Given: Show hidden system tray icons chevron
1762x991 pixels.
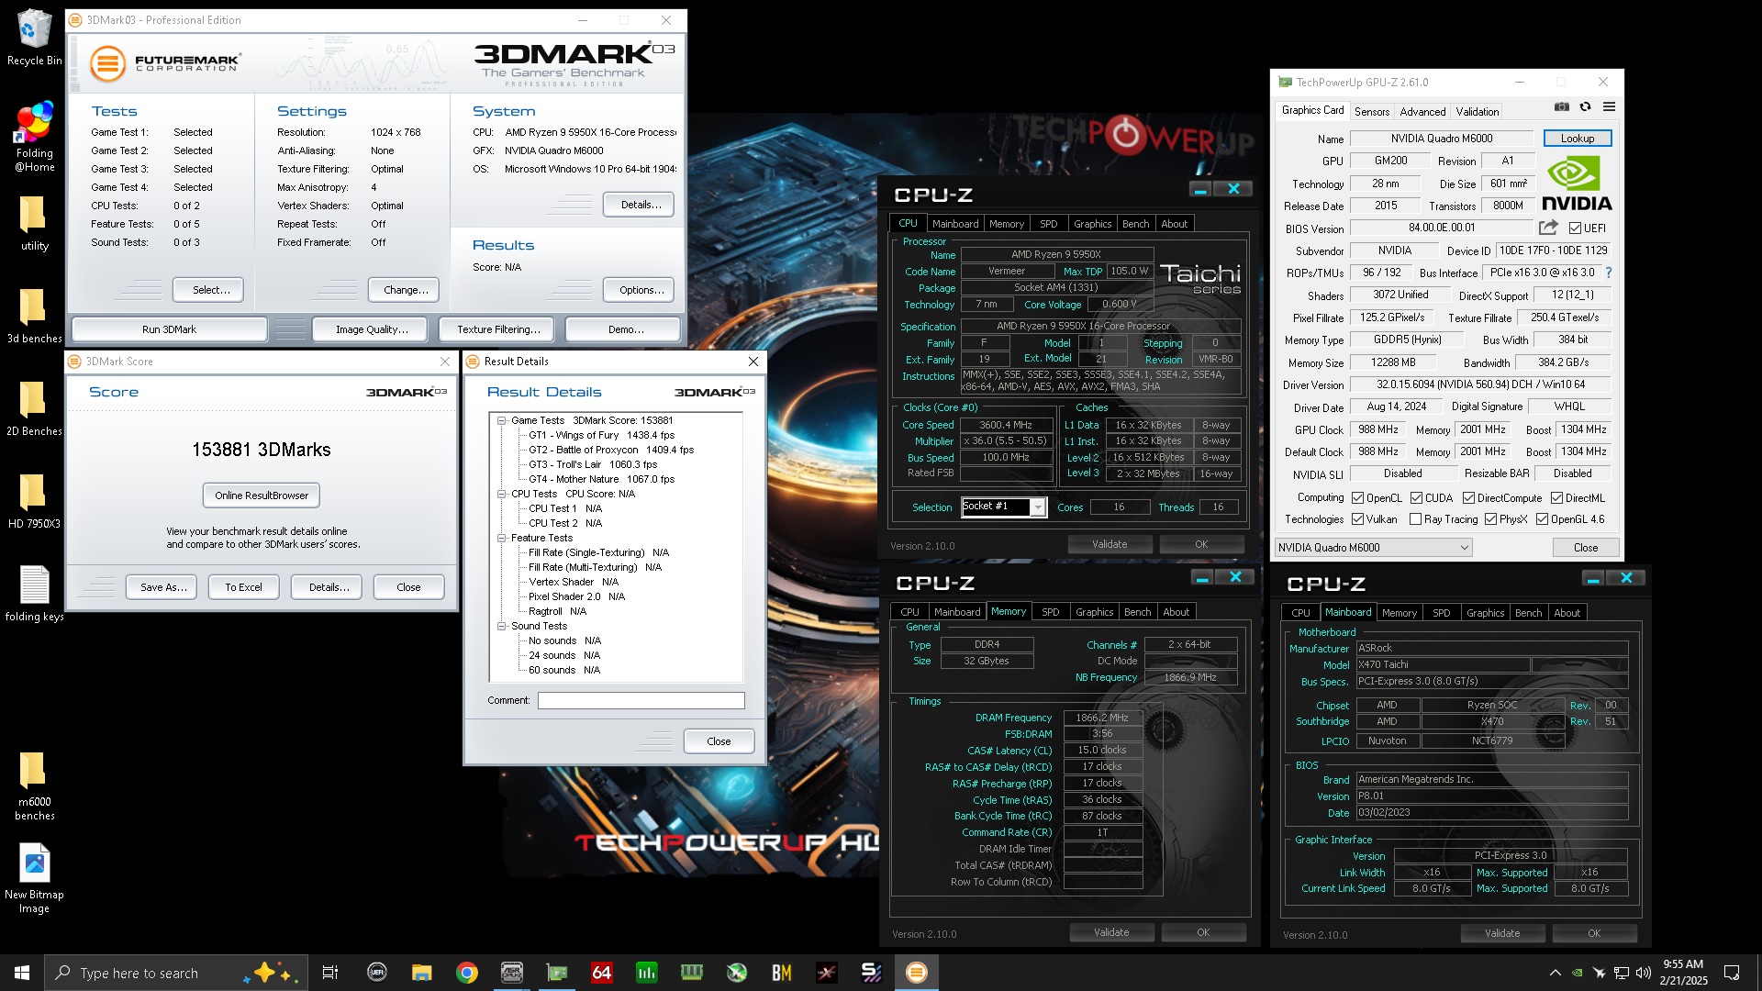Looking at the screenshot, I should pos(1555,973).
